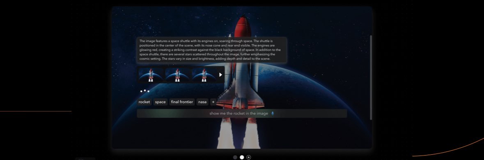Screen dimensions: 484x160
Task: Select the 'nasa' tag
Action: 202,102
